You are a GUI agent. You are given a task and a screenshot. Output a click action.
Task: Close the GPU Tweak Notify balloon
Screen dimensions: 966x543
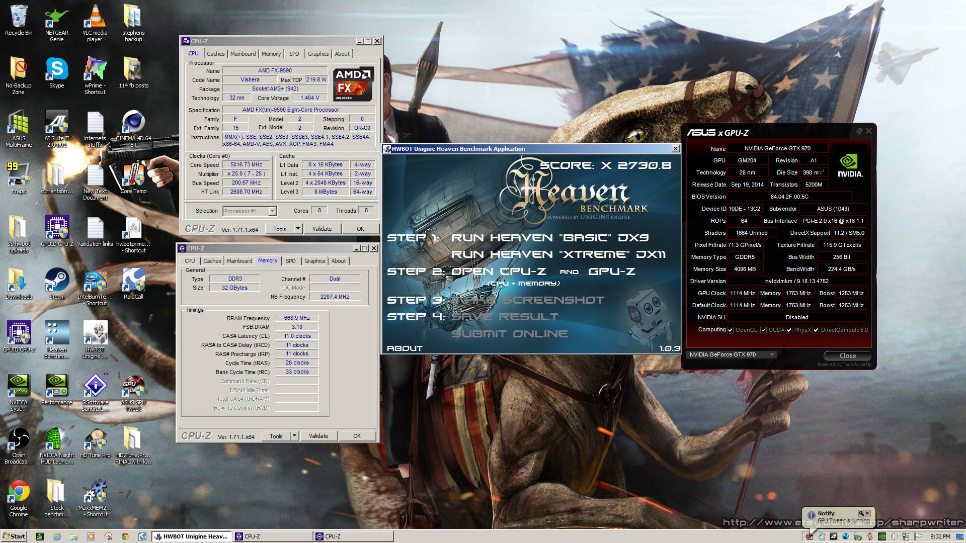(867, 513)
